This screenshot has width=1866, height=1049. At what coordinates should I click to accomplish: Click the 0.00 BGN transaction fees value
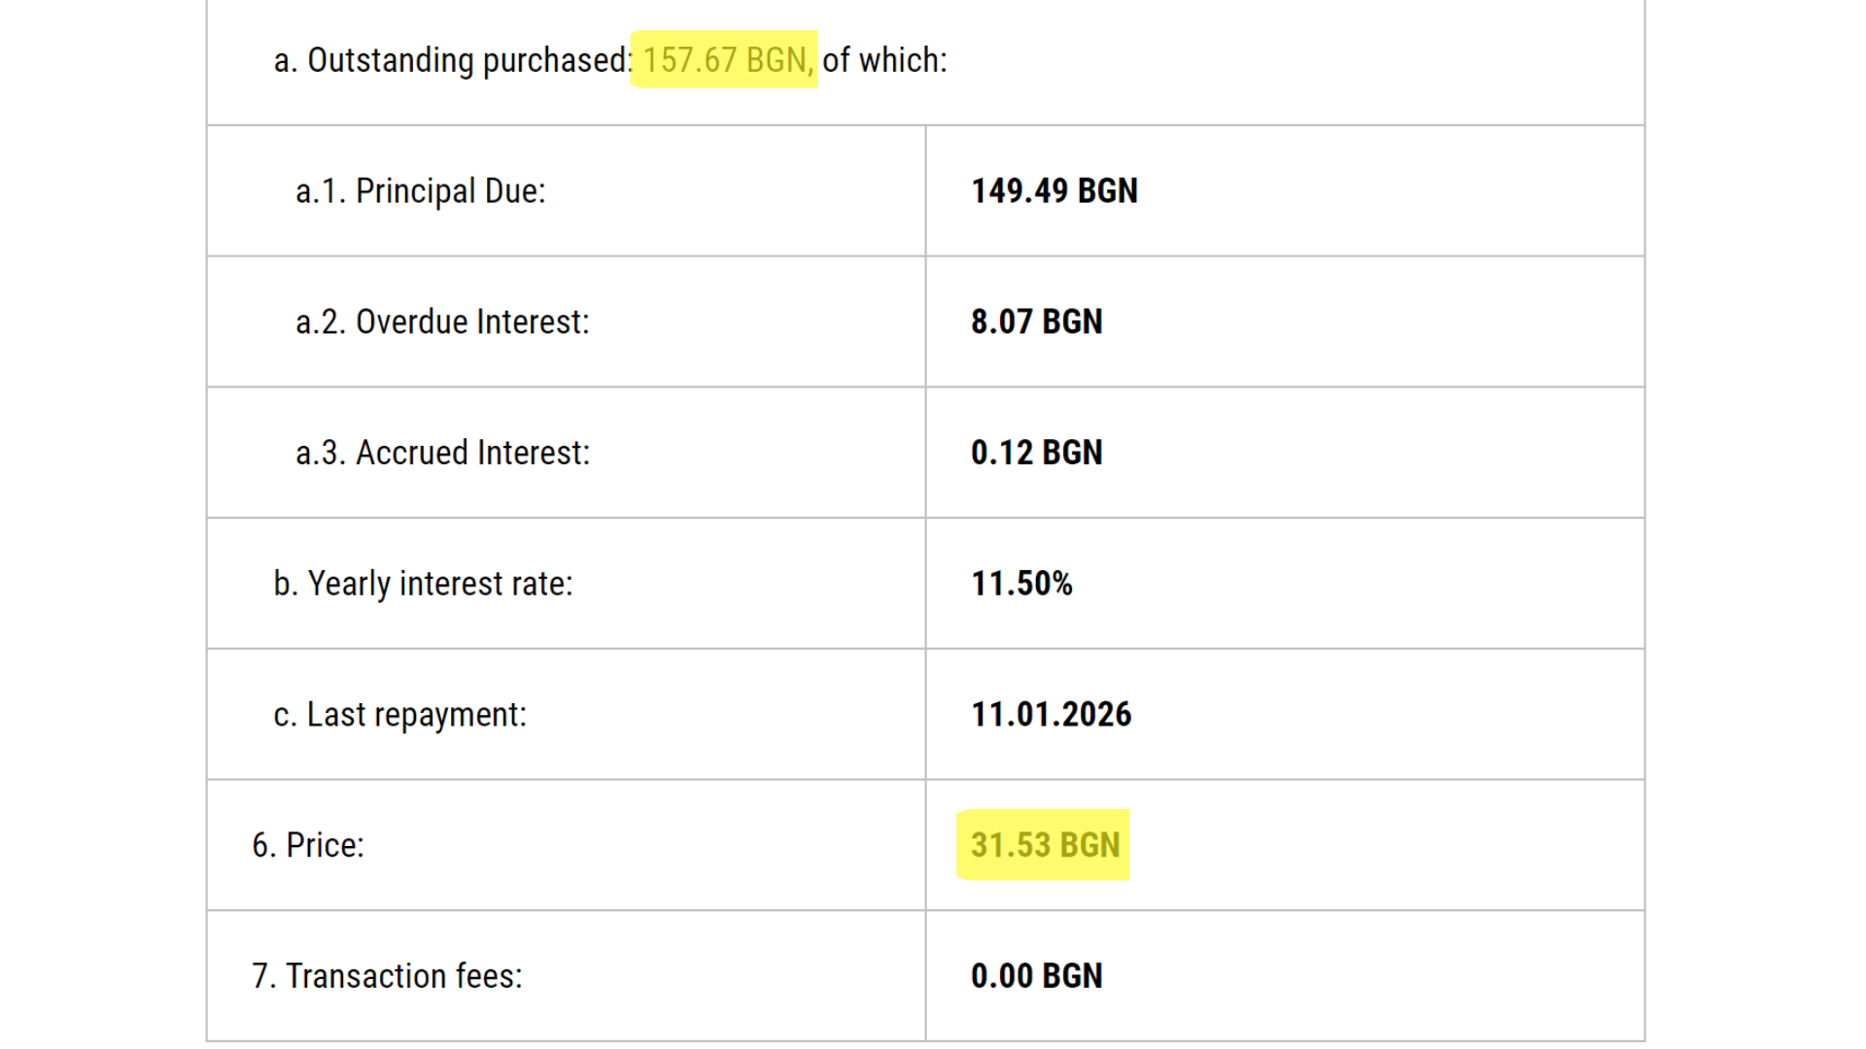[1037, 976]
